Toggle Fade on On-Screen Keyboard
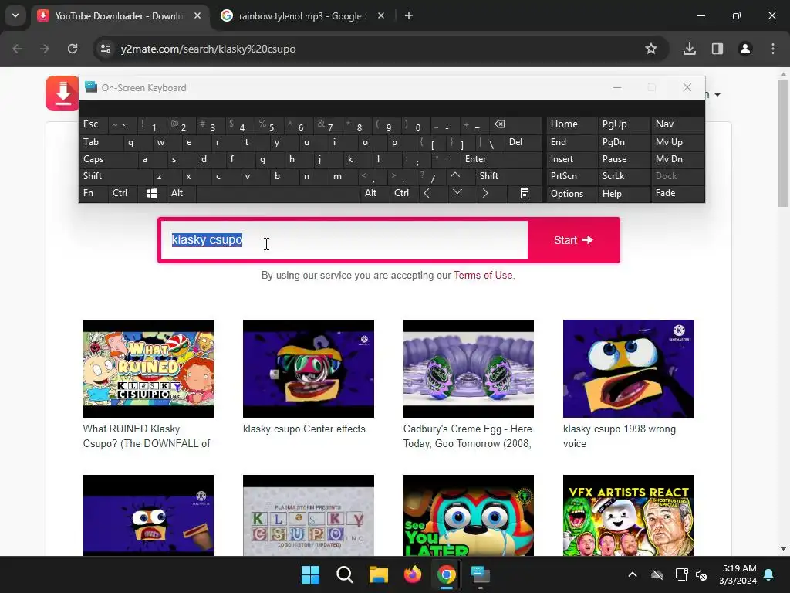This screenshot has width=790, height=593. pos(677,193)
